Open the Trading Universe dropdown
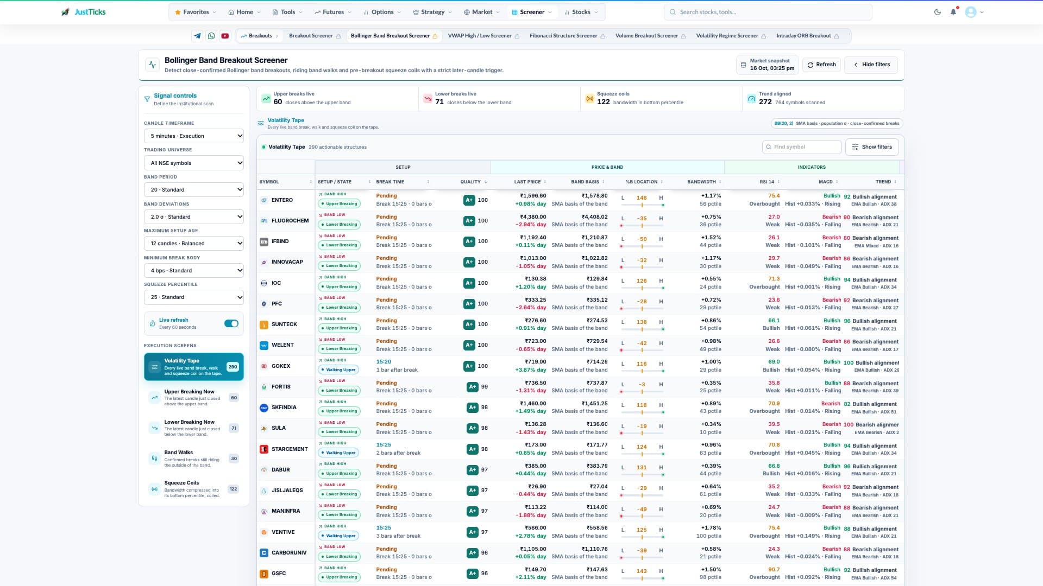1043x586 pixels. [194, 163]
